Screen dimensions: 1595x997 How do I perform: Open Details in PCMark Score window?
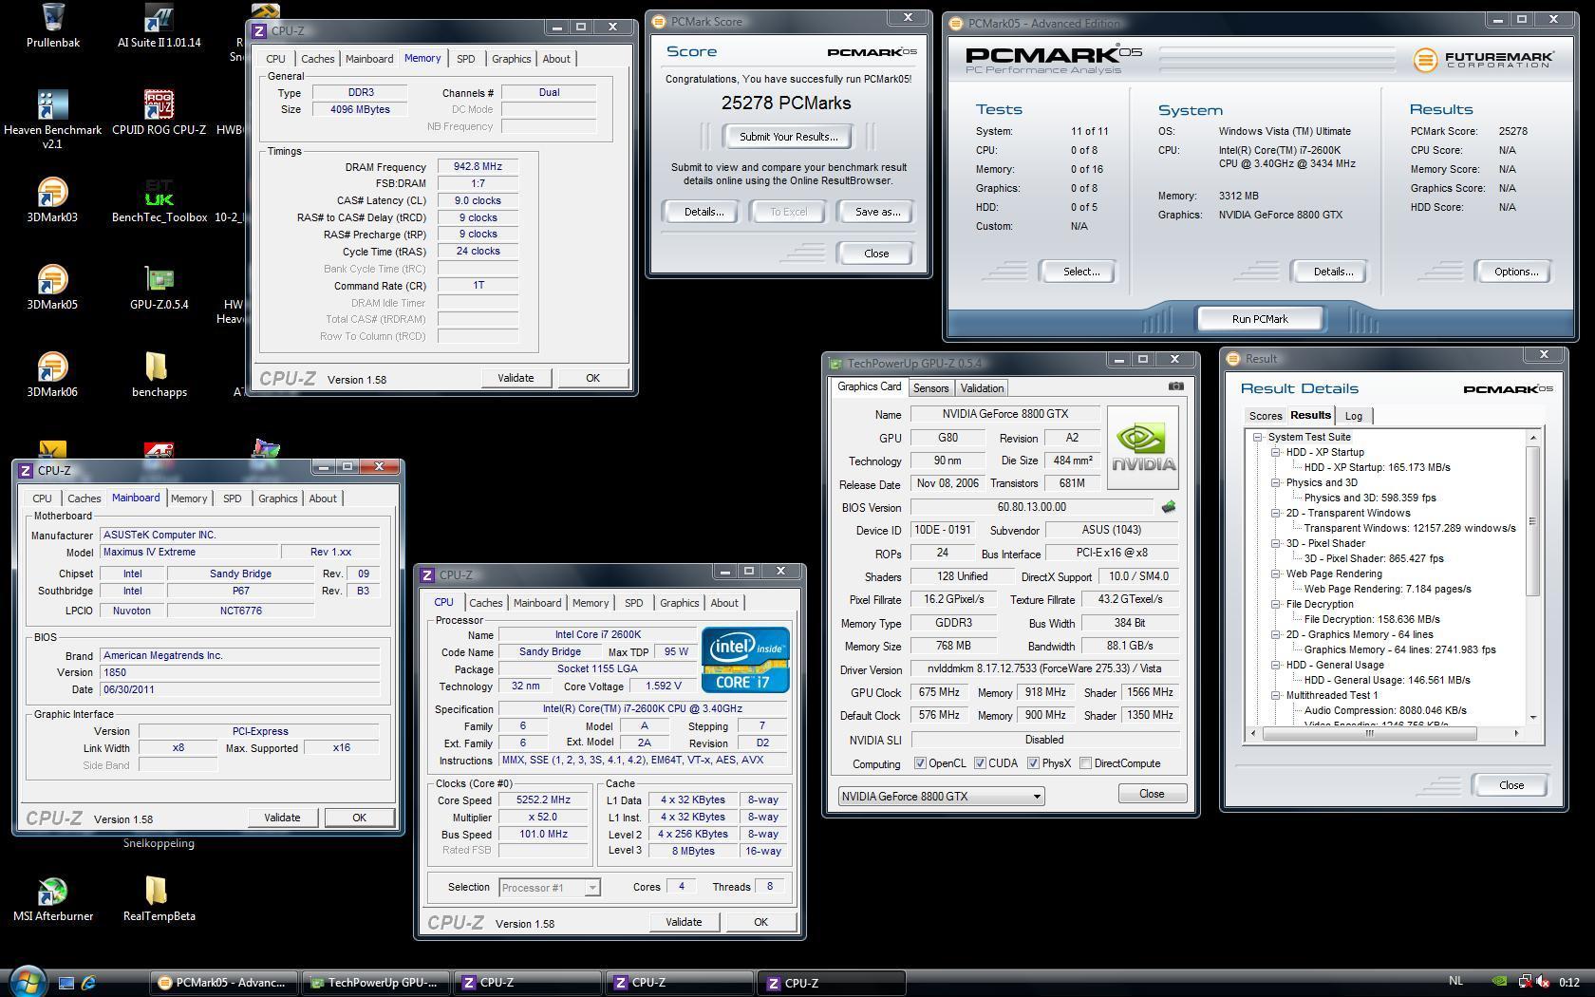click(x=704, y=212)
